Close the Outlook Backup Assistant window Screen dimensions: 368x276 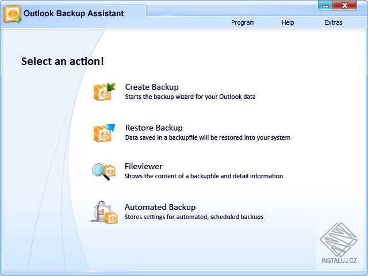coord(344,5)
